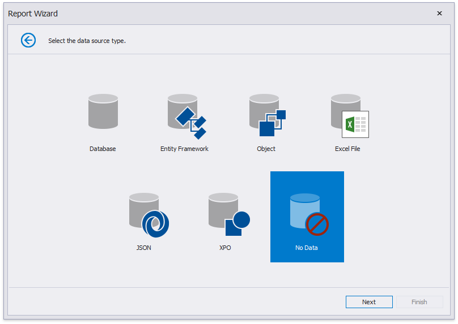Close the Report Wizard dialog
The width and height of the screenshot is (458, 324).
439,14
